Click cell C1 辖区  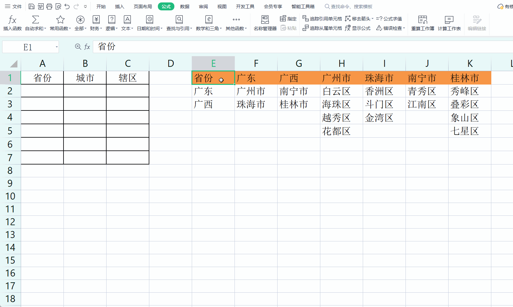pyautogui.click(x=128, y=78)
